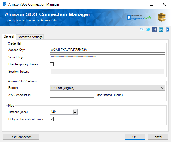Switch to the Advanced Settings tab
Viewport: 171px width, 142px height.
click(x=30, y=37)
